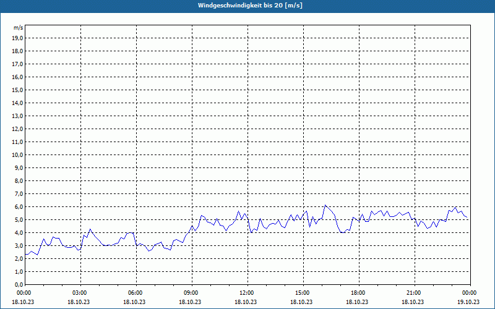Click the 03:00 time axis label
The image size is (495, 309).
[80, 293]
